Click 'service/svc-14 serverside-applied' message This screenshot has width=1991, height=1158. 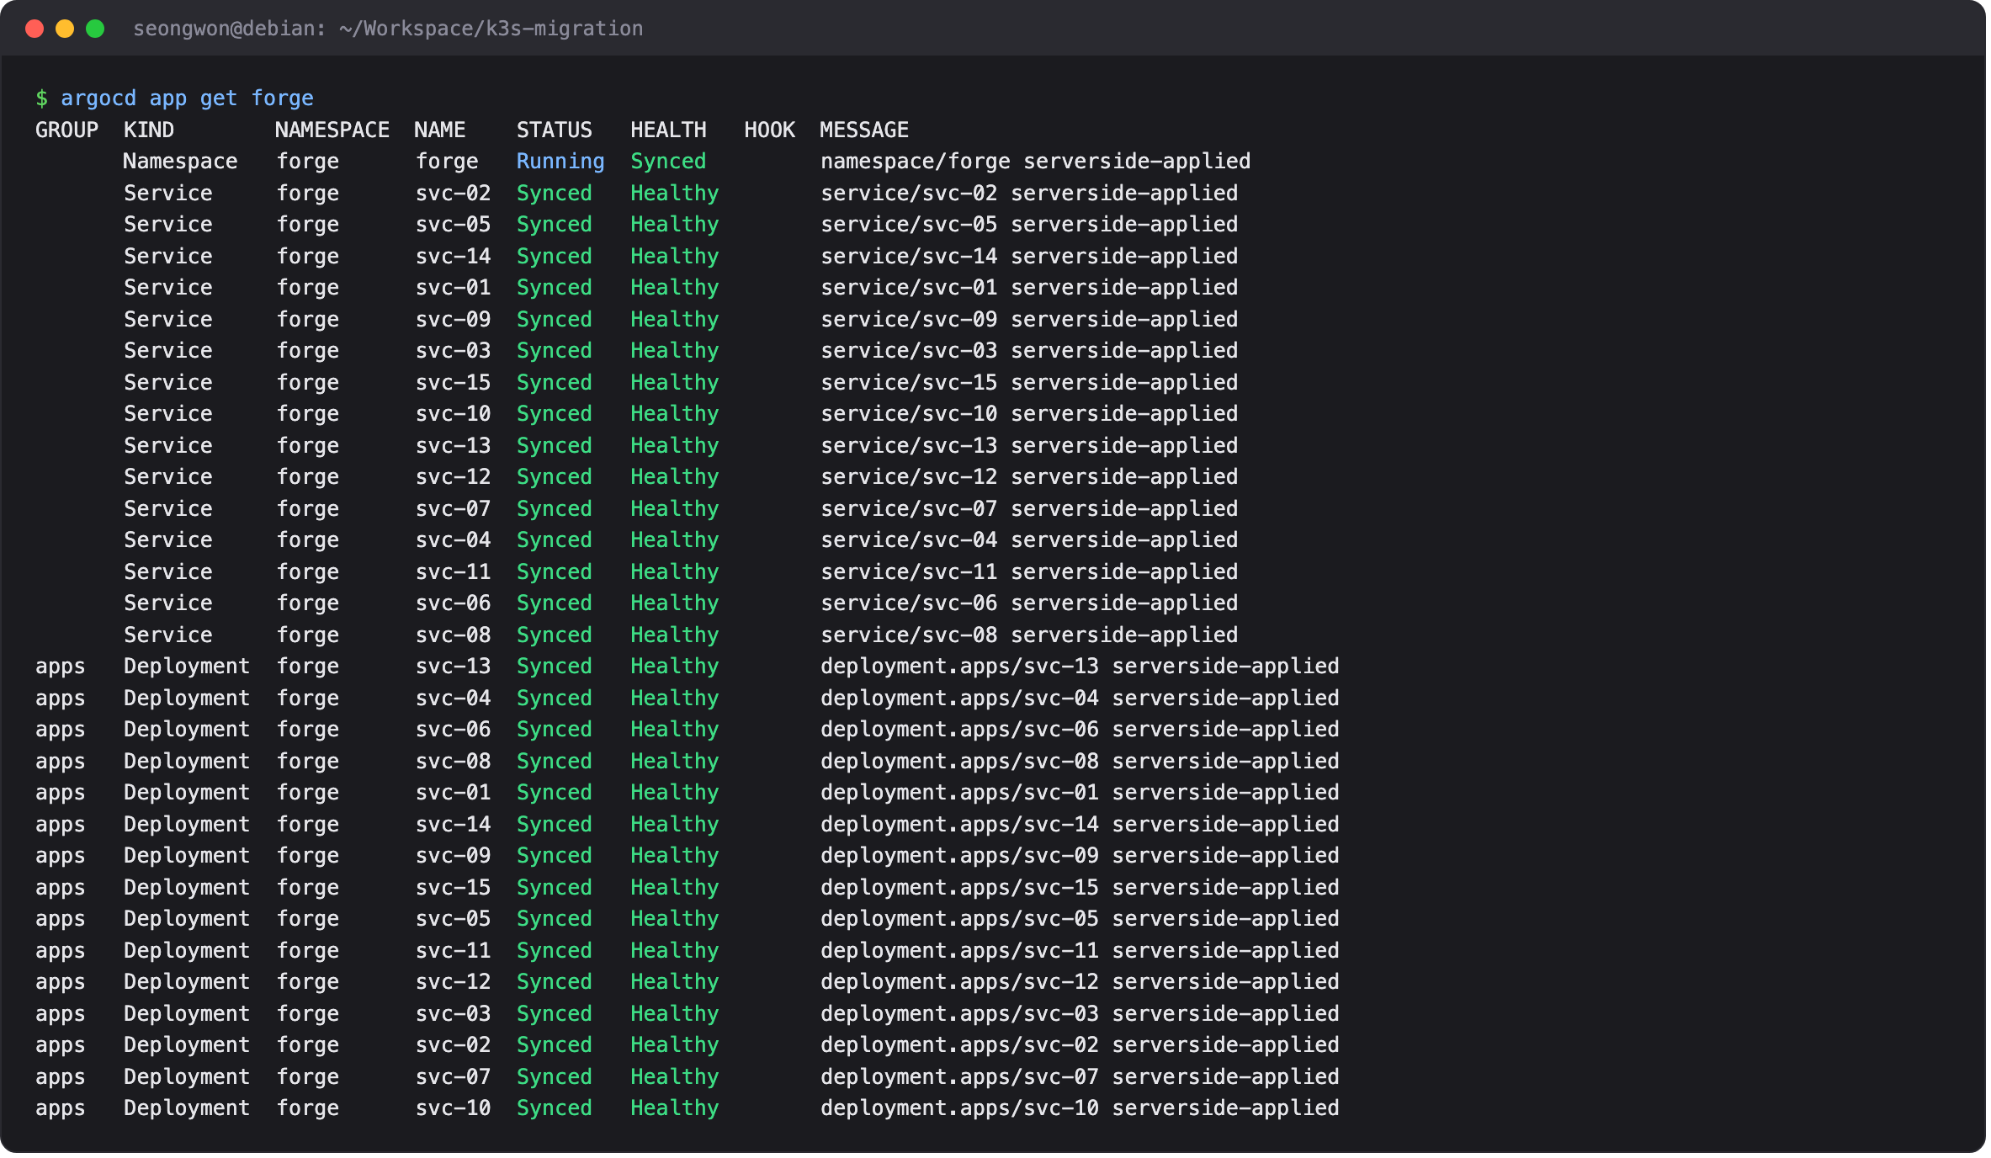click(x=1029, y=257)
